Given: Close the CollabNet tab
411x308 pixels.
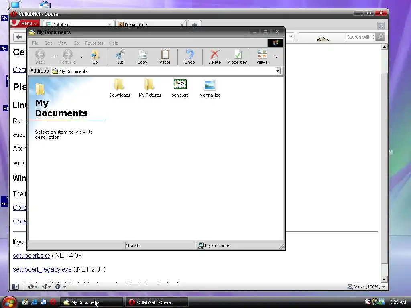Looking at the screenshot, I should click(x=110, y=25).
